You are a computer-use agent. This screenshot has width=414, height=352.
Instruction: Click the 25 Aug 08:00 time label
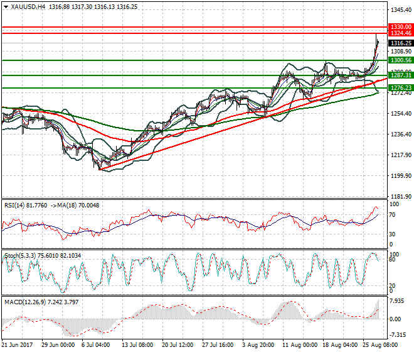[x=380, y=345]
